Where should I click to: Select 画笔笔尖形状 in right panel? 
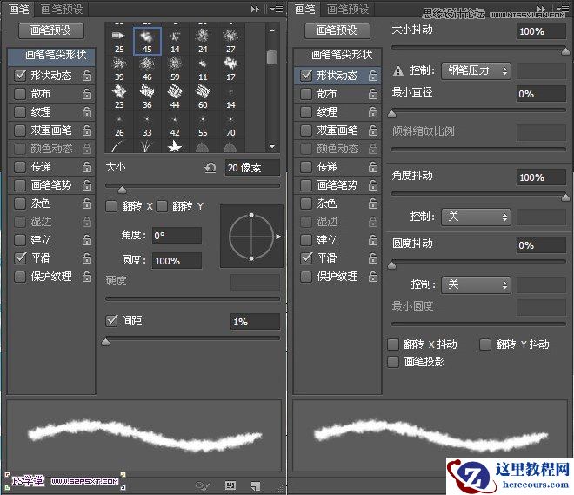tap(337, 57)
